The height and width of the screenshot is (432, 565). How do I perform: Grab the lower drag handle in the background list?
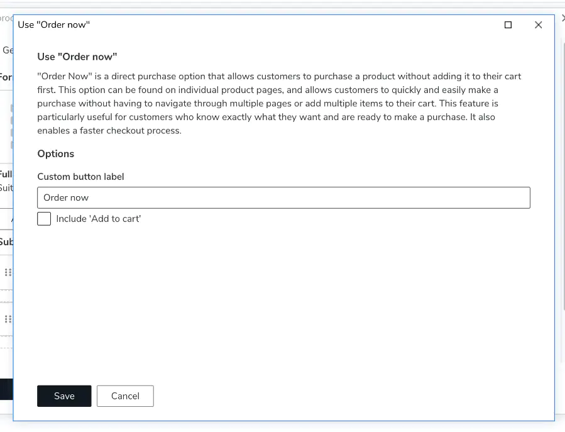8,319
